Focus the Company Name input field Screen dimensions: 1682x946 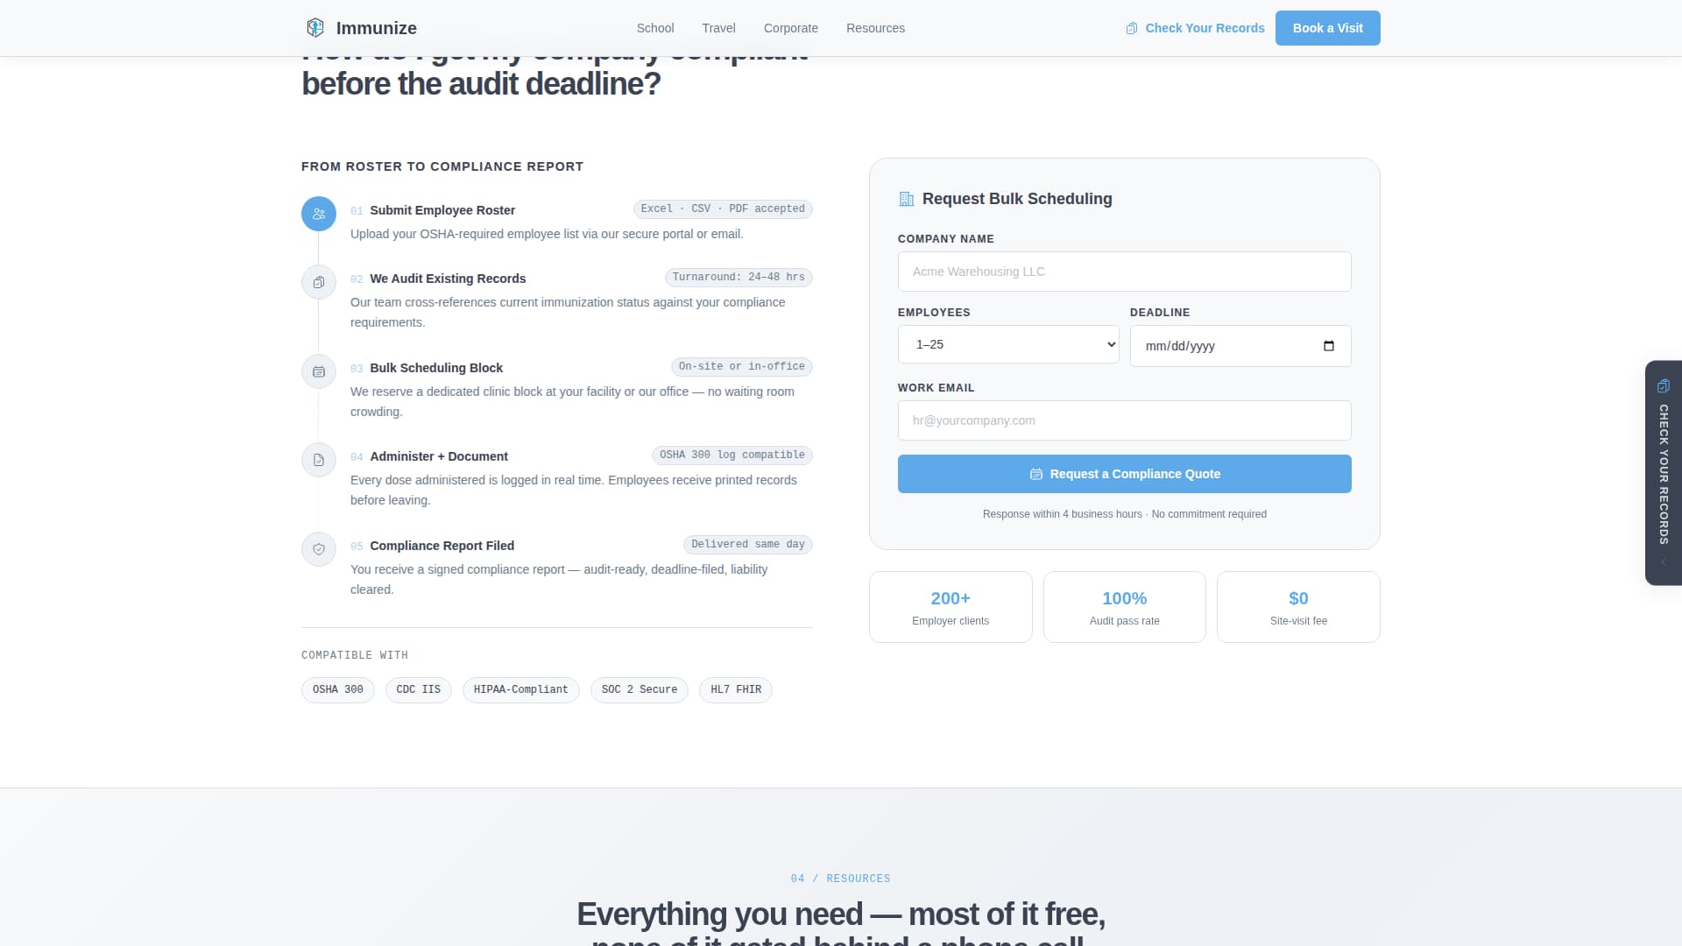point(1124,272)
